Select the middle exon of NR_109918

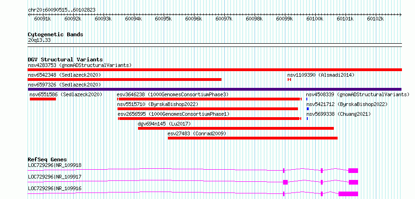click(x=322, y=171)
